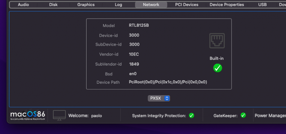286x134 pixels.
Task: Click System Integrity Protection green checkmark
Action: (x=191, y=115)
